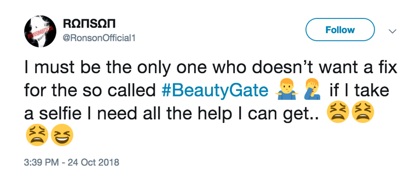Click the weary emoji ending the third line

pos(362,112)
